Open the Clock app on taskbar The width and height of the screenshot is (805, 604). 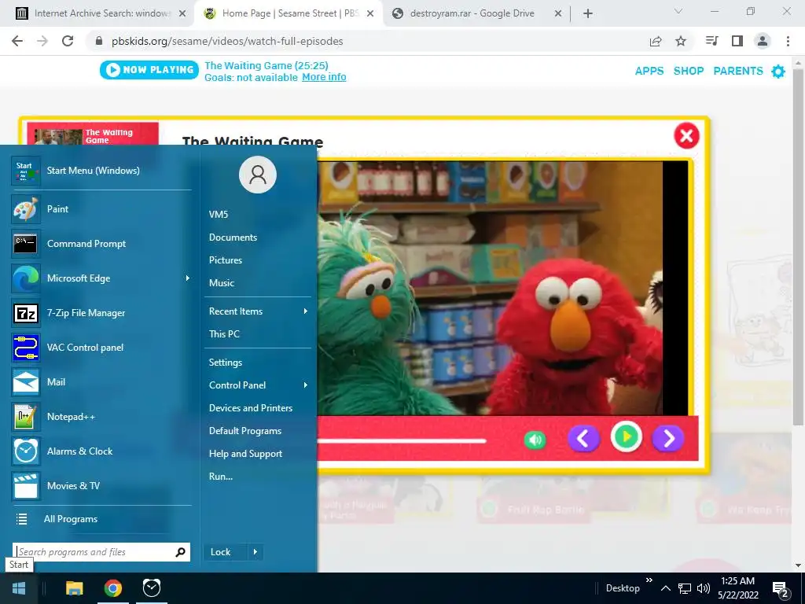pyautogui.click(x=152, y=588)
